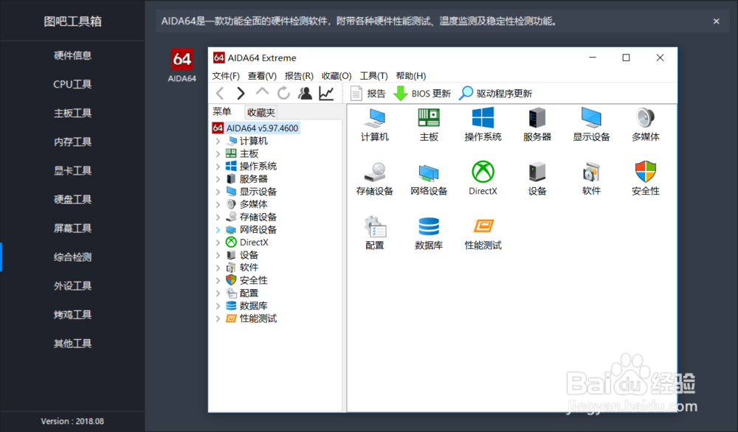The height and width of the screenshot is (432, 738).
Task: Open the 主板 motherboard icon in right pane
Action: tap(429, 125)
